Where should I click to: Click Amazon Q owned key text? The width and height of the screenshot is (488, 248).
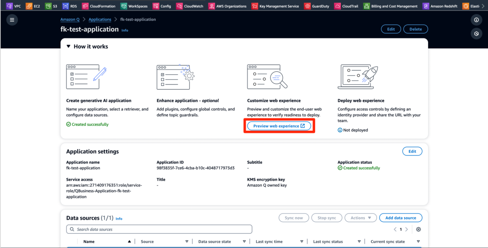267,185
